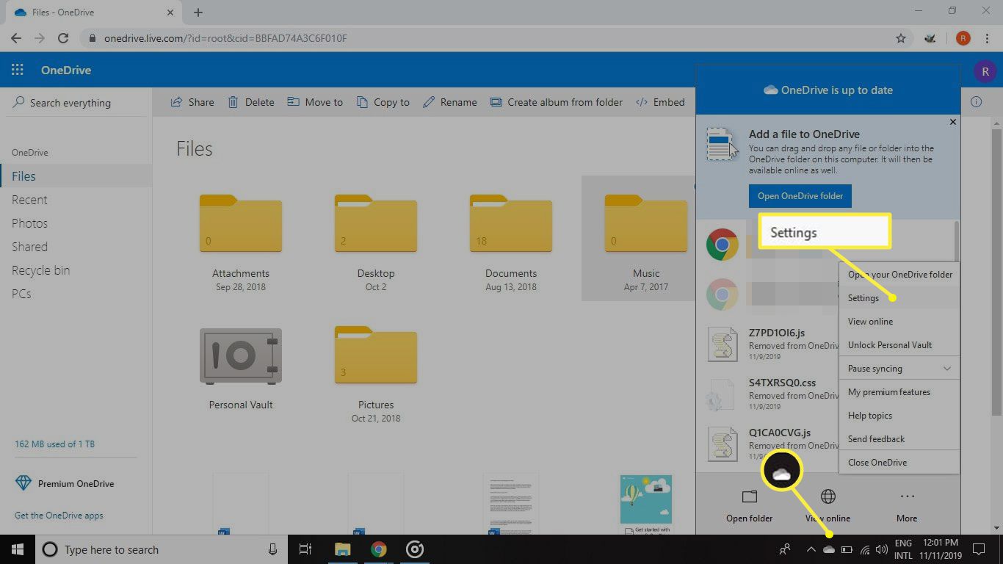Click the Chrome taskbar icon
Screen dimensions: 1003x564
click(379, 549)
